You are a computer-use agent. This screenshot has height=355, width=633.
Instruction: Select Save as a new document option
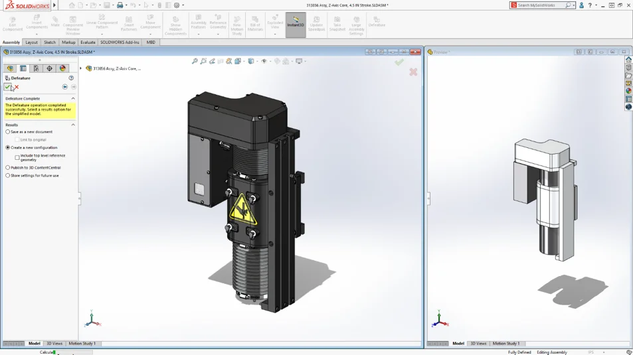point(8,132)
